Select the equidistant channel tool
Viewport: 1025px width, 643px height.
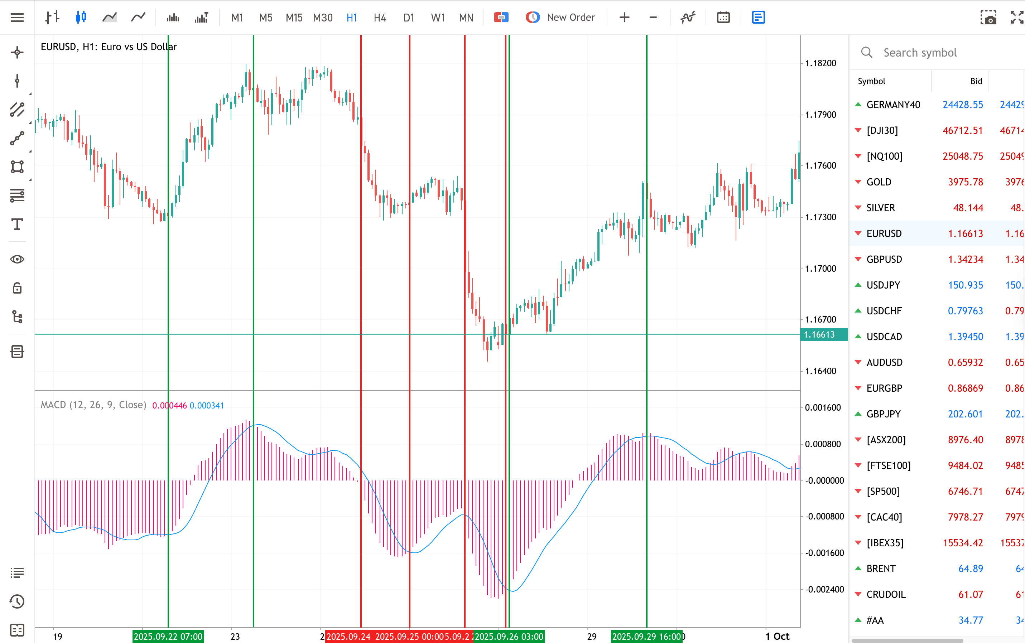[17, 110]
